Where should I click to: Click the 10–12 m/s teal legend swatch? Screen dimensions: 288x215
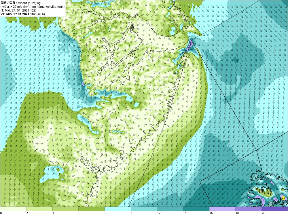tap(144, 209)
